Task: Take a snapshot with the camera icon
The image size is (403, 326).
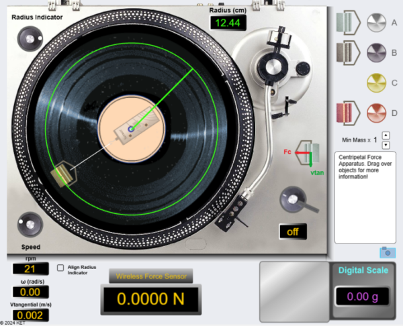Action: coord(388,252)
